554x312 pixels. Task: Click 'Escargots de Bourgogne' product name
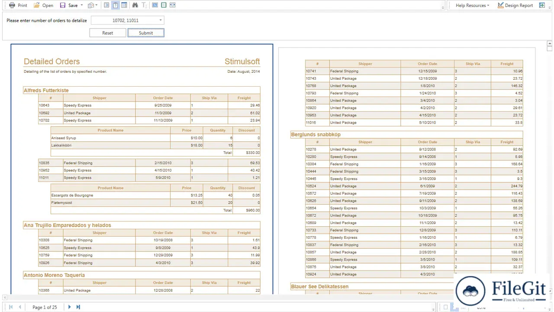coord(72,195)
